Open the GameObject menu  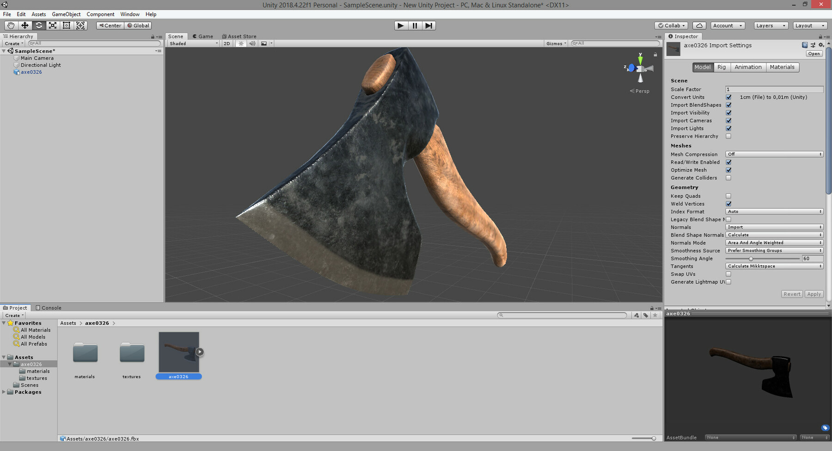[x=66, y=14]
